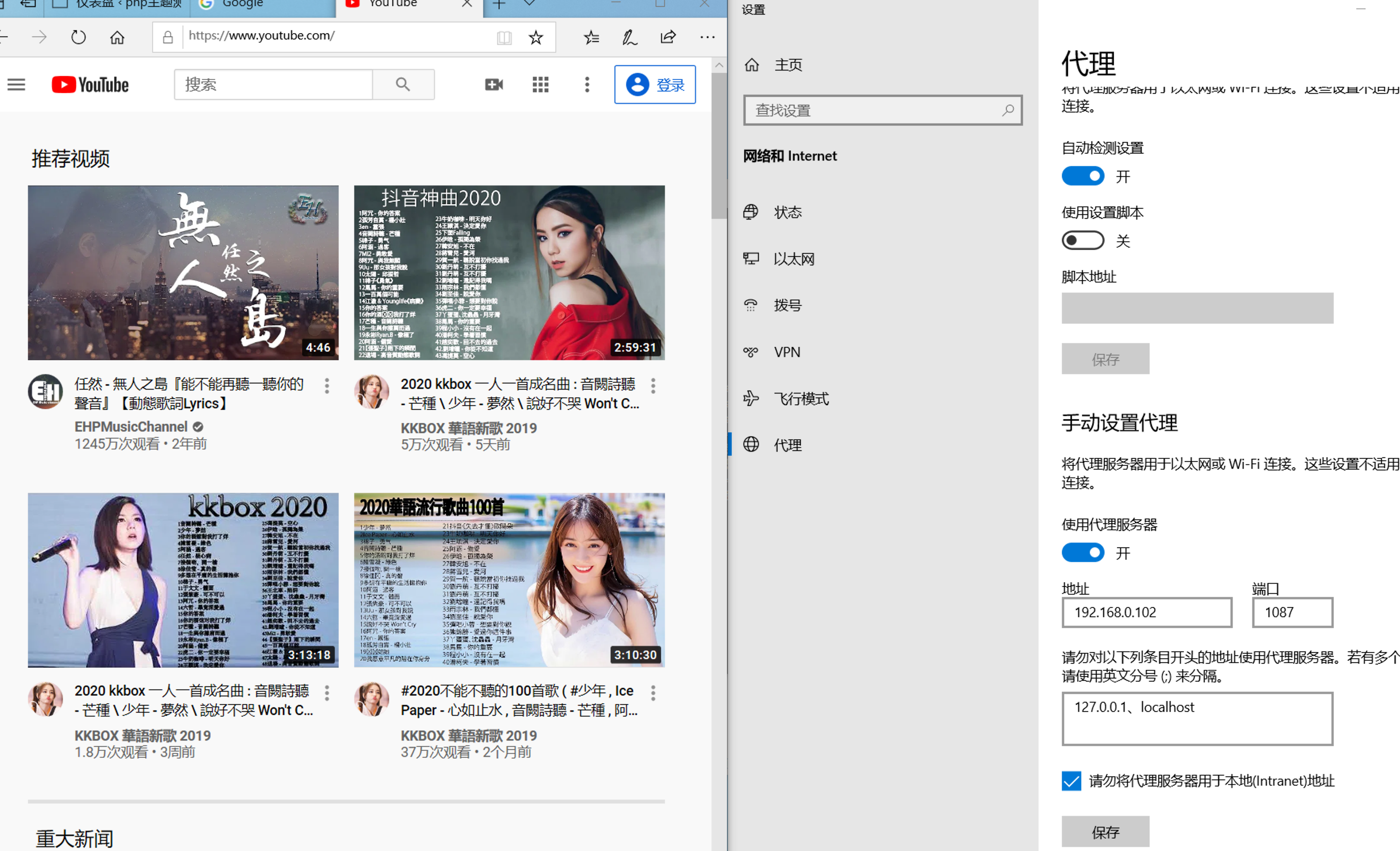1400x851 pixels.
Task: Toggle 使用代理服务器 switch off
Action: tap(1083, 553)
